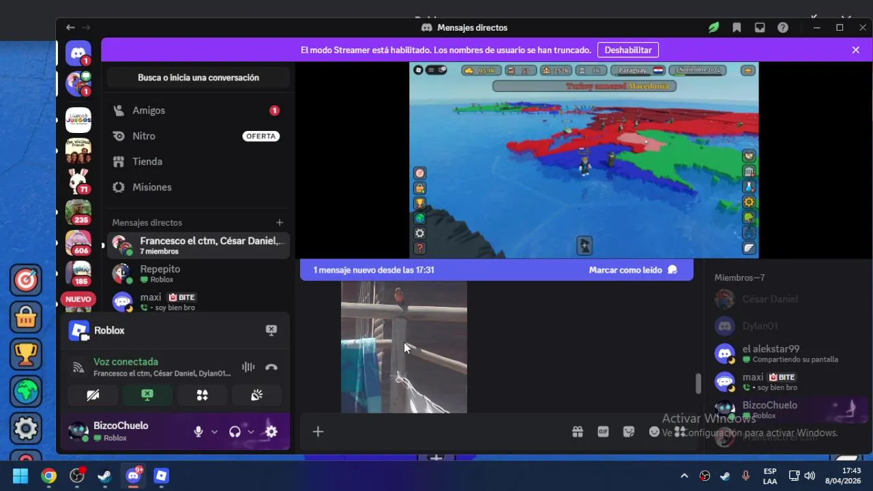Open the Tienda section
This screenshot has height=491, width=873.
click(x=198, y=162)
